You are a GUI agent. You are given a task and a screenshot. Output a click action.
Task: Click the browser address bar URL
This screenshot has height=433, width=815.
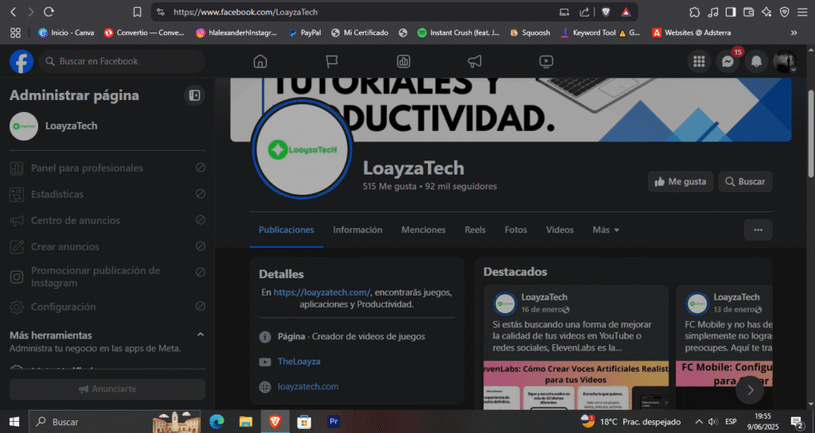pos(245,12)
